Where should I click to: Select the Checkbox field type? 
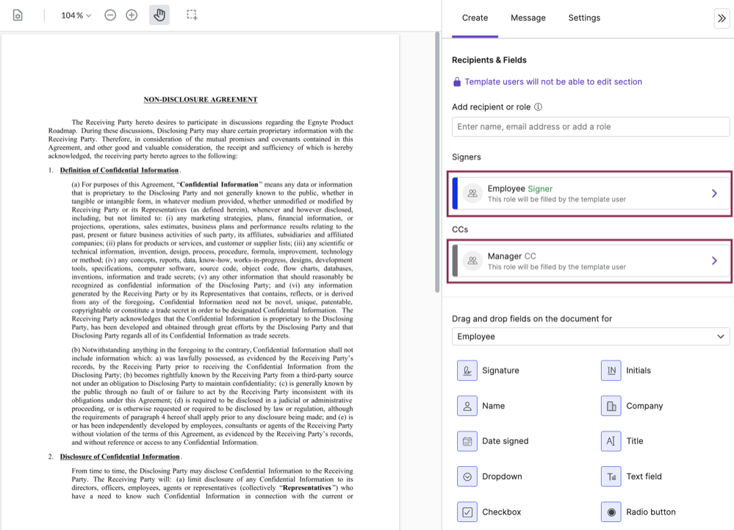pos(467,512)
